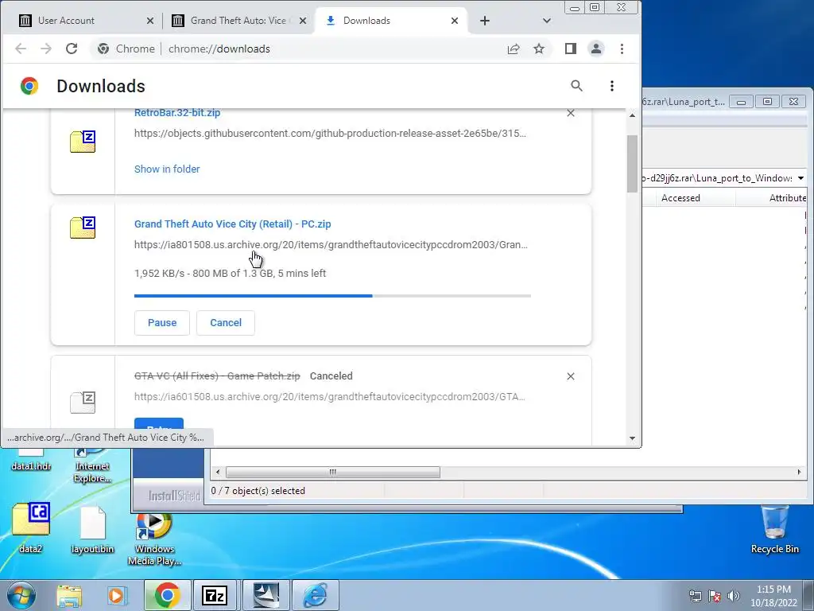
Task: Select data2 cabinet file on desktop
Action: pos(31,527)
